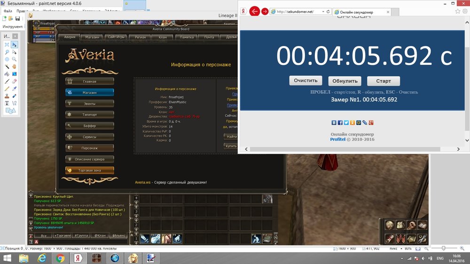Open Google Chrome from the taskbar

pos(60,258)
